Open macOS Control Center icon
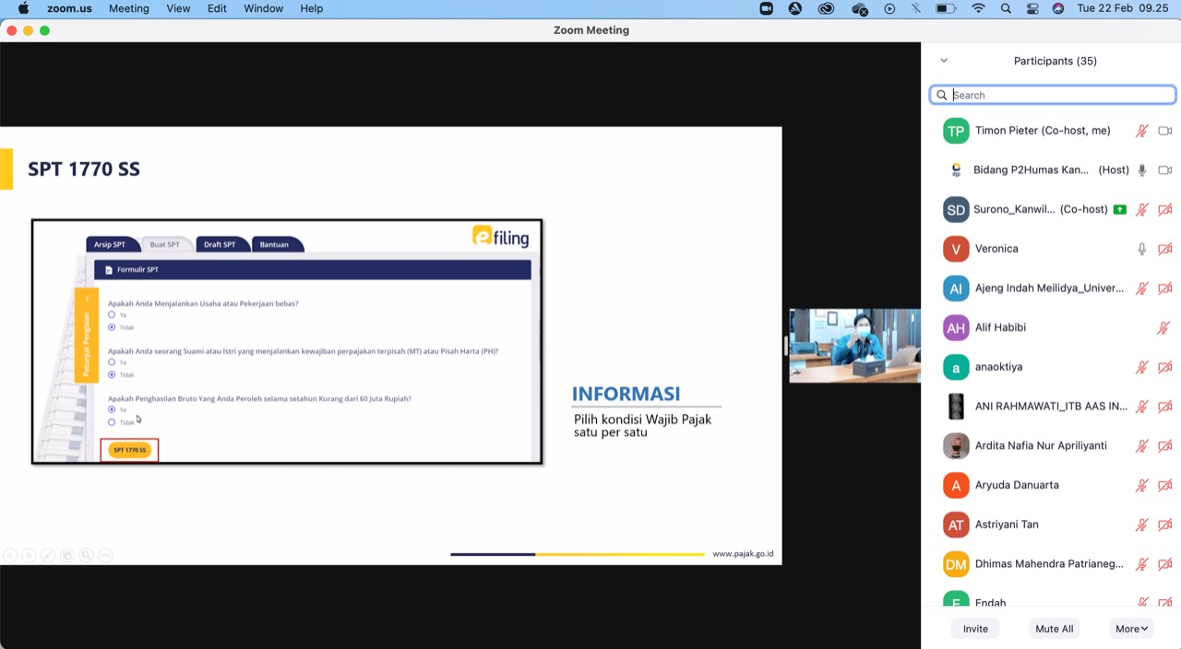 point(1032,8)
